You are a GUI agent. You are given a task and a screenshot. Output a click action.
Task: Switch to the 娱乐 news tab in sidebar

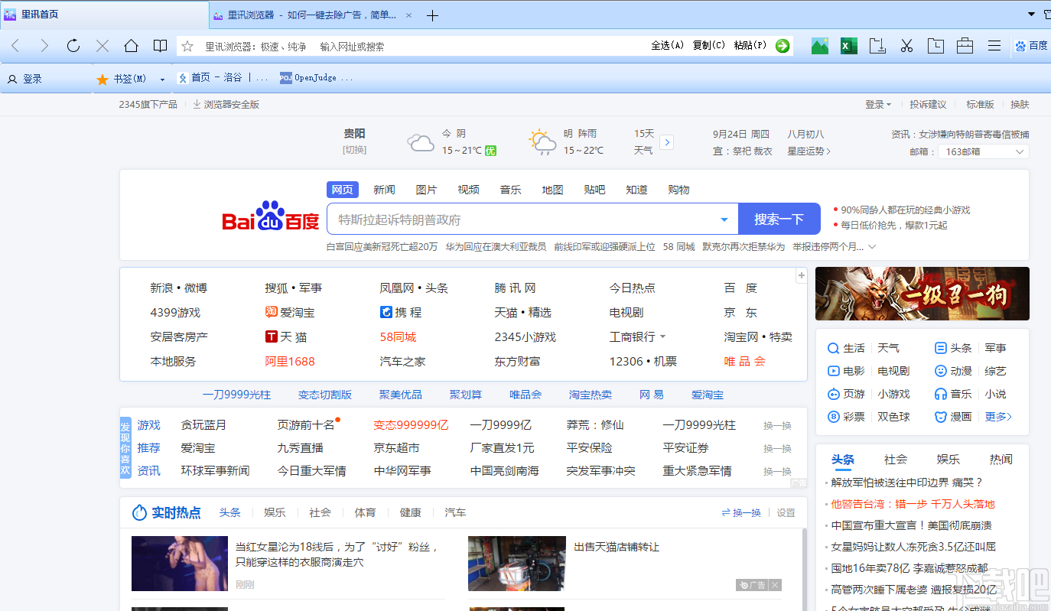click(948, 460)
